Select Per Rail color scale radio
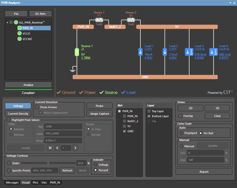Viewport: 237px width, 188px height. pyautogui.click(x=201, y=133)
